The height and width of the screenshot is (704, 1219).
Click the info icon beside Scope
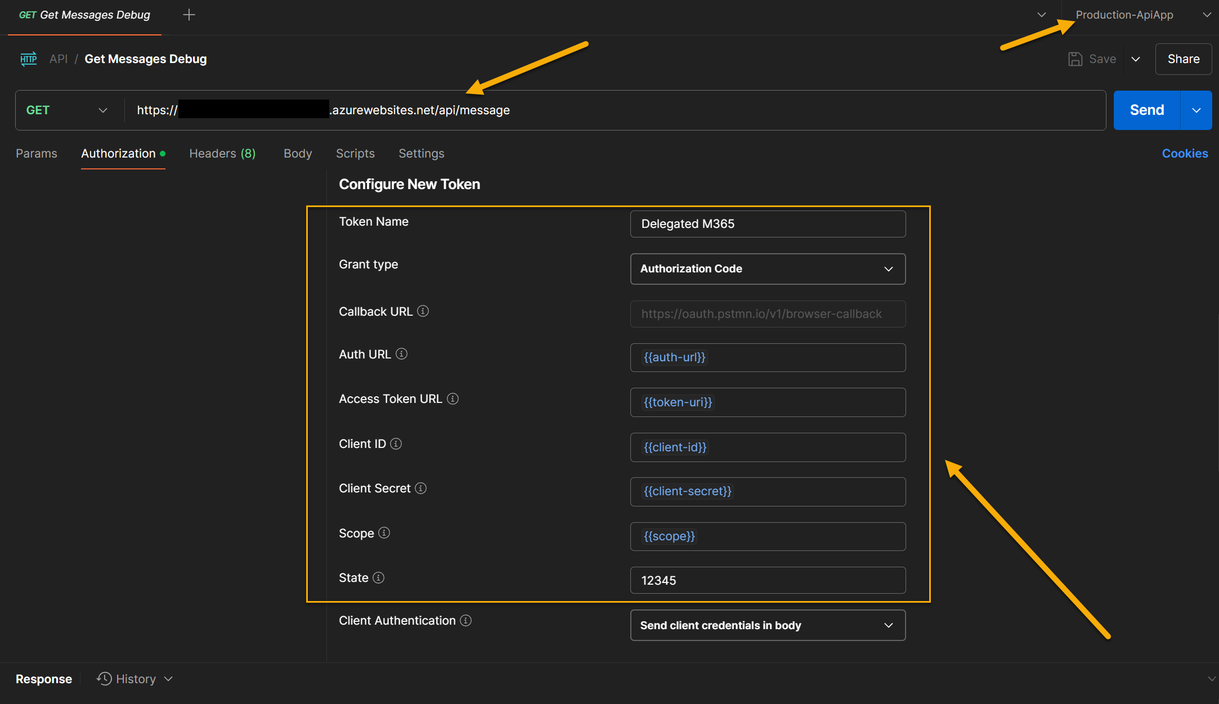coord(384,532)
